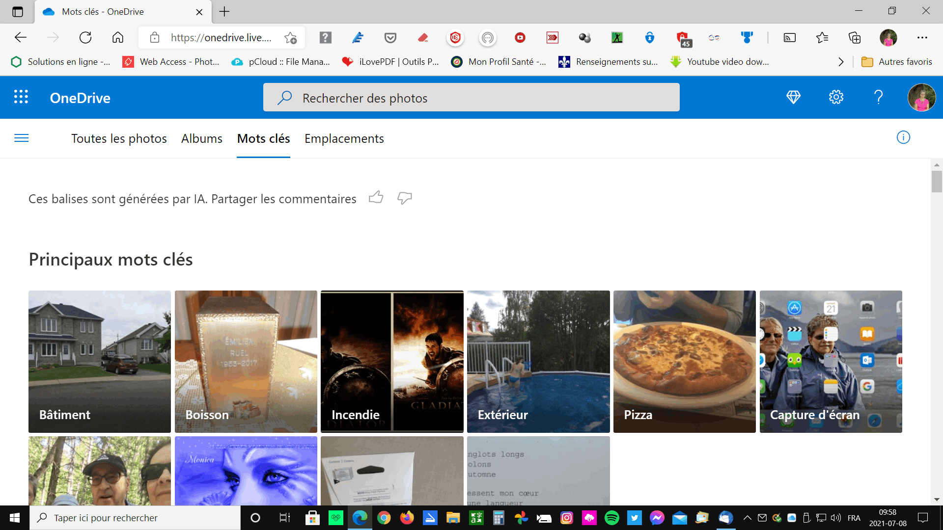Viewport: 943px width, 530px height.
Task: Open the pCloud File Manager bookmark
Action: 281,62
